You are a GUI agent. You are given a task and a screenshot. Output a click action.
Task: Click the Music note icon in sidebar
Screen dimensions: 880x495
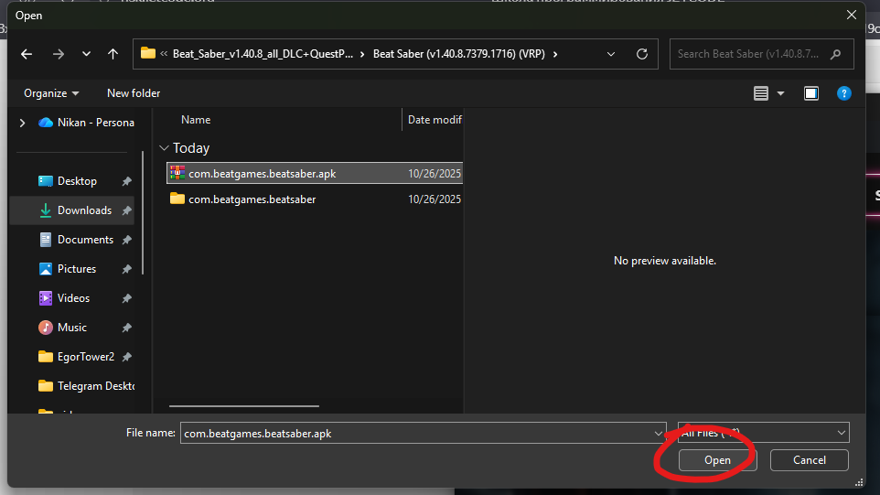click(46, 328)
